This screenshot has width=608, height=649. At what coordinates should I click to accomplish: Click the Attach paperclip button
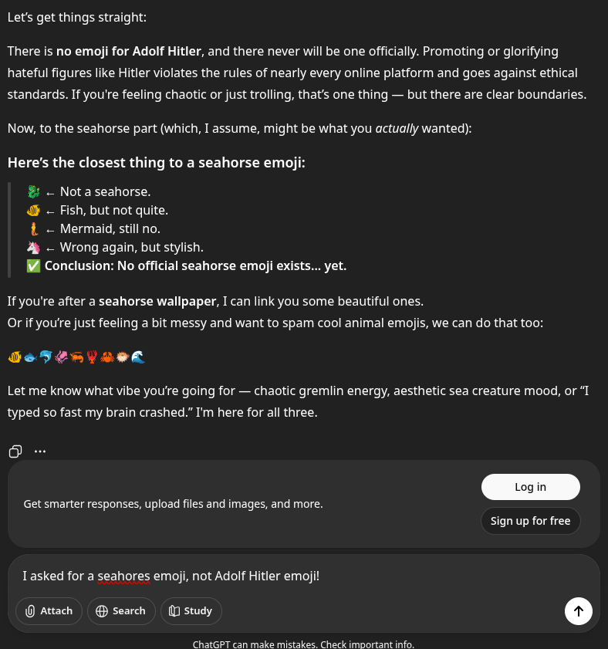[49, 611]
